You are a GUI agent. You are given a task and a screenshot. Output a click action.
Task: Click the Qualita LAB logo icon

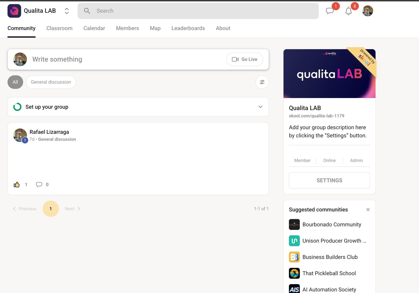click(14, 11)
